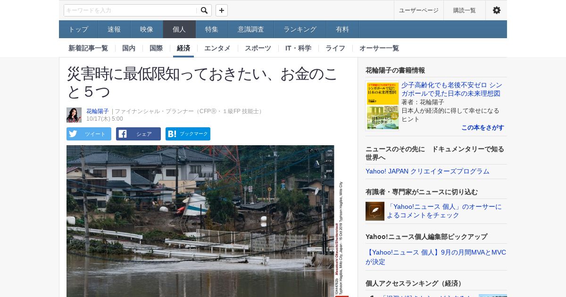Click the ニュースのその先に ドキュメンタリー heading
Image resolution: width=566 pixels, height=297 pixels.
pos(435,153)
